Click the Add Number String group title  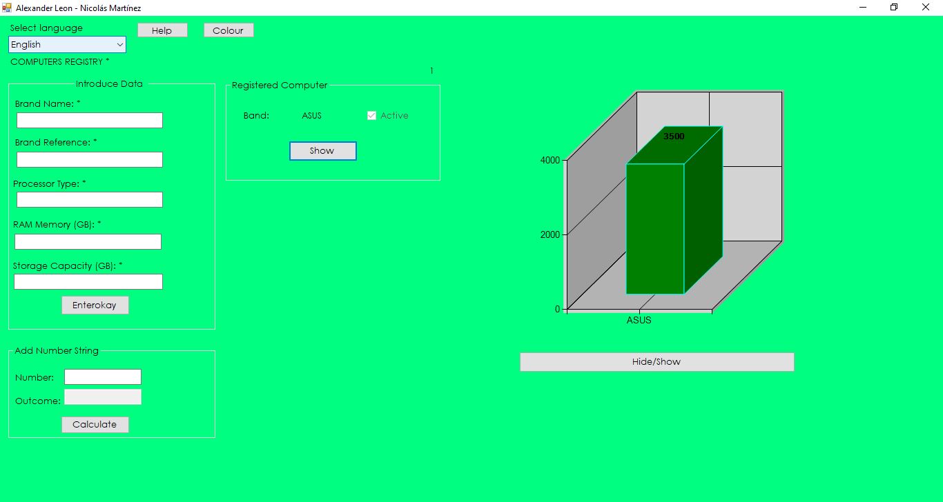point(57,351)
